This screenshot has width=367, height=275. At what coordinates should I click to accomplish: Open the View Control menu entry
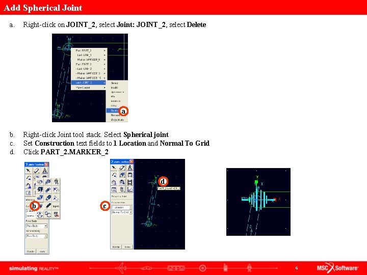[89, 88]
